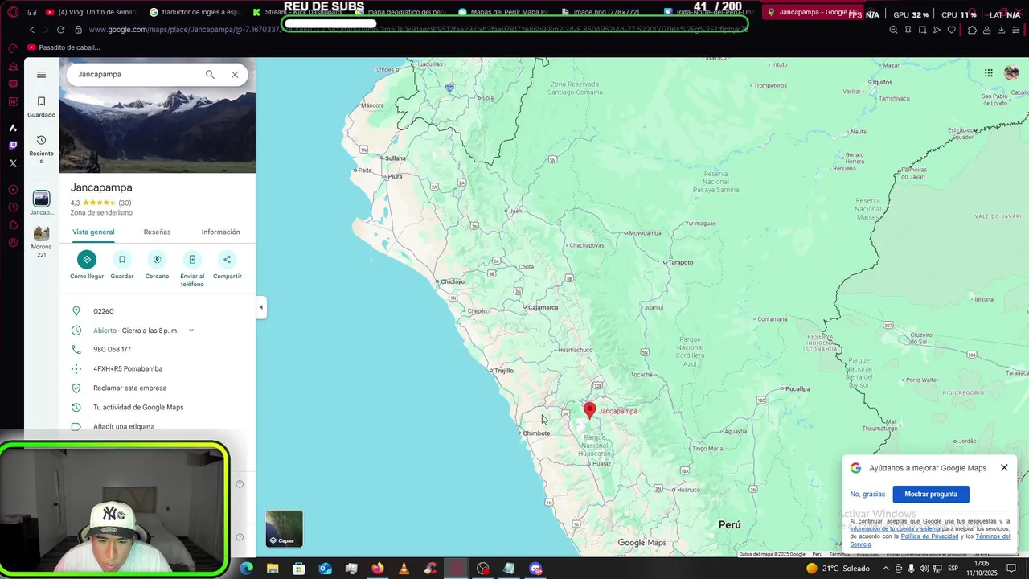Image resolution: width=1029 pixels, height=579 pixels.
Task: Click the heart bookmark icon
Action: pyautogui.click(x=952, y=30)
